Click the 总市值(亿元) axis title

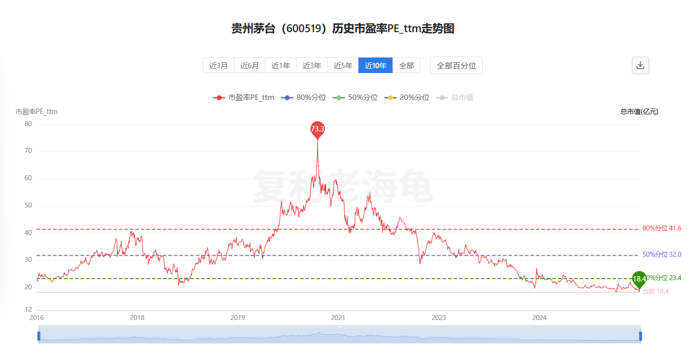pos(639,112)
